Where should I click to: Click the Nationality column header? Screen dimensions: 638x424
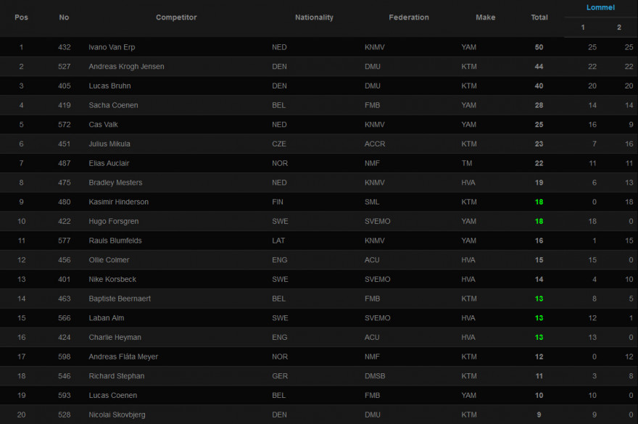point(314,17)
